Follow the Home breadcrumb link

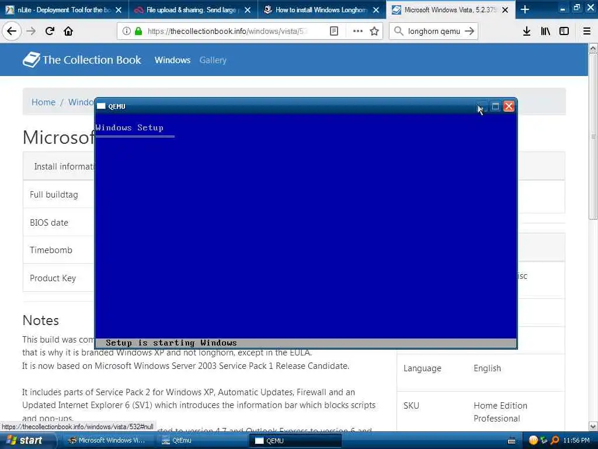43,102
